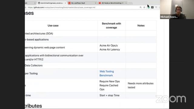The image size is (194, 109).
Task: Click the zoom magnifier icon in address bar
Action: pos(141,7)
